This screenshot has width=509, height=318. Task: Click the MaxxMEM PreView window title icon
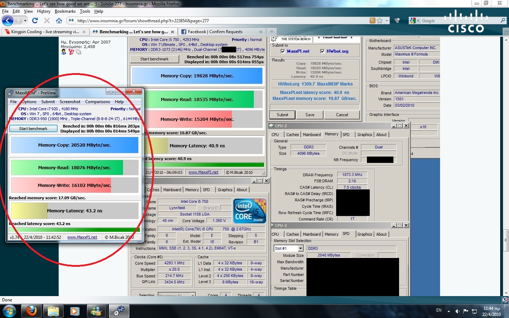[11, 93]
